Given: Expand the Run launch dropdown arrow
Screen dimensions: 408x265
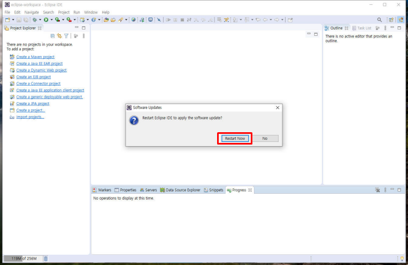Looking at the screenshot, I should click(51, 20).
